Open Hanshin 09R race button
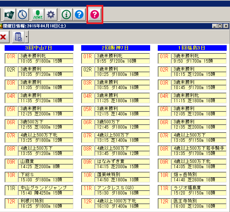 (x=88, y=164)
